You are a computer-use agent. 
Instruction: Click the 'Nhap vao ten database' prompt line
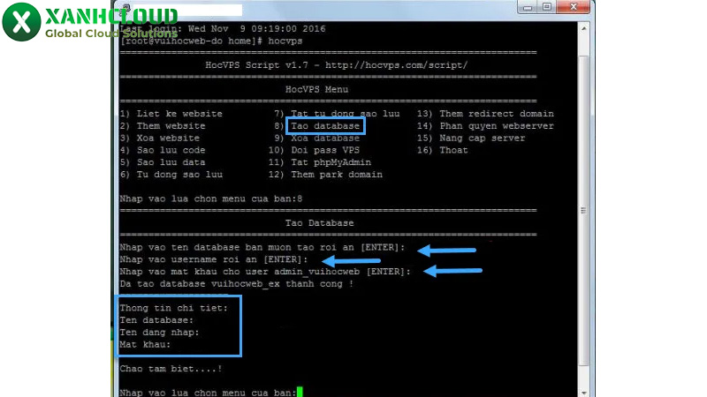pyautogui.click(x=262, y=248)
